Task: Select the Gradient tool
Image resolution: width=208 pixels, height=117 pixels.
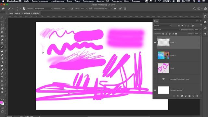Action: 2,62
